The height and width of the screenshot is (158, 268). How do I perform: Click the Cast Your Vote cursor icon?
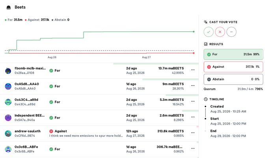click(206, 22)
